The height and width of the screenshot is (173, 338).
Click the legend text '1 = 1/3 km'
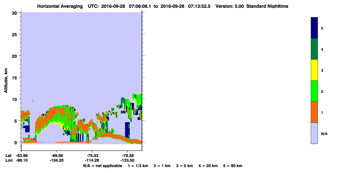pos(138,166)
